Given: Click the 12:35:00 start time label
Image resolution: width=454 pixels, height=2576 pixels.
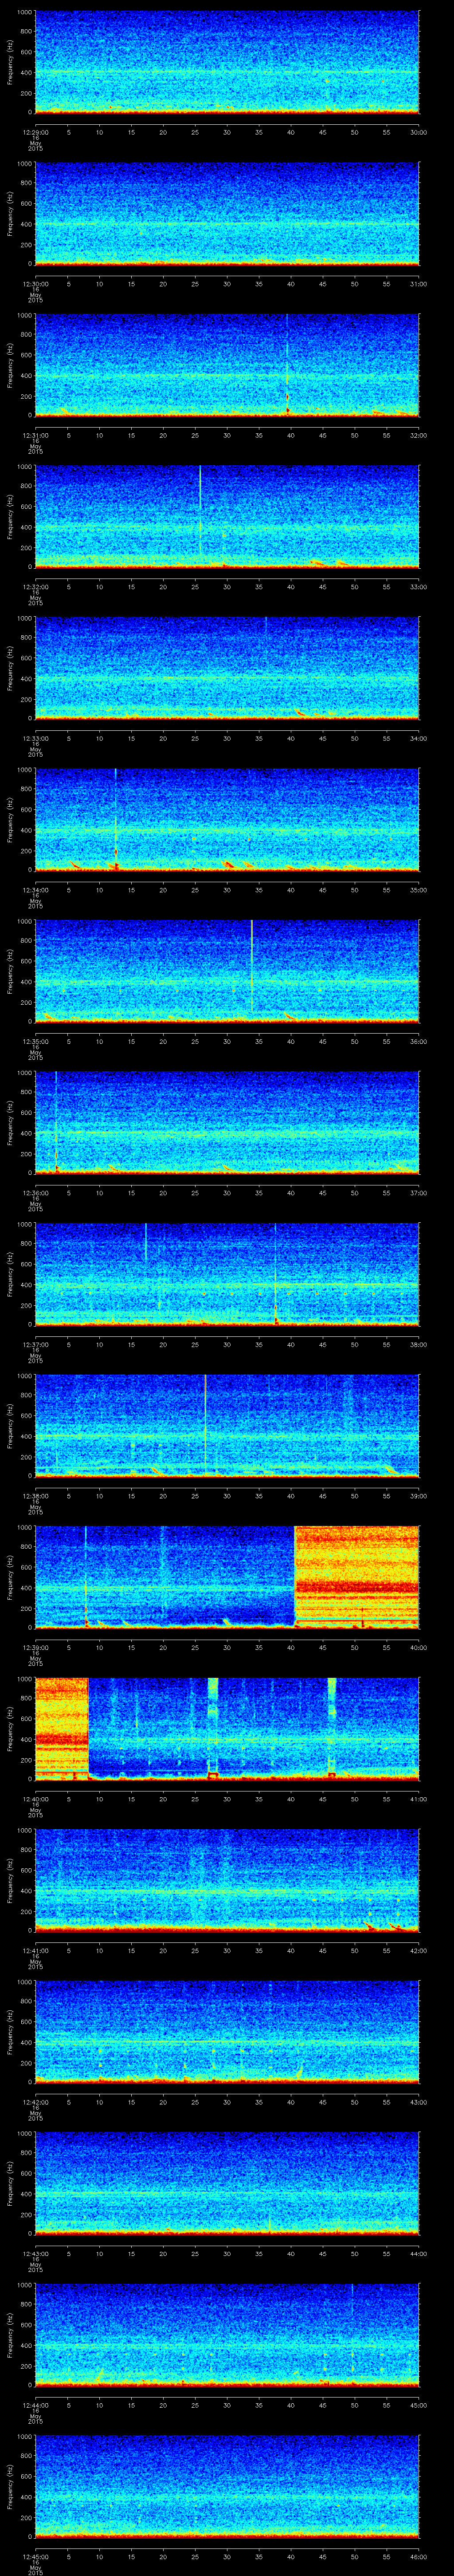Looking at the screenshot, I should (35, 1041).
